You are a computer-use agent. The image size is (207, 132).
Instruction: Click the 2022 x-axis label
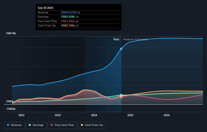[x=21, y=115]
